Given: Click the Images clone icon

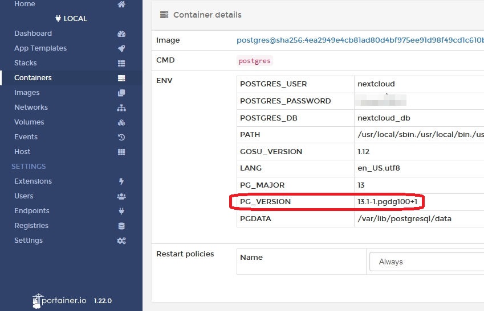Looking at the screenshot, I should pyautogui.click(x=121, y=93).
